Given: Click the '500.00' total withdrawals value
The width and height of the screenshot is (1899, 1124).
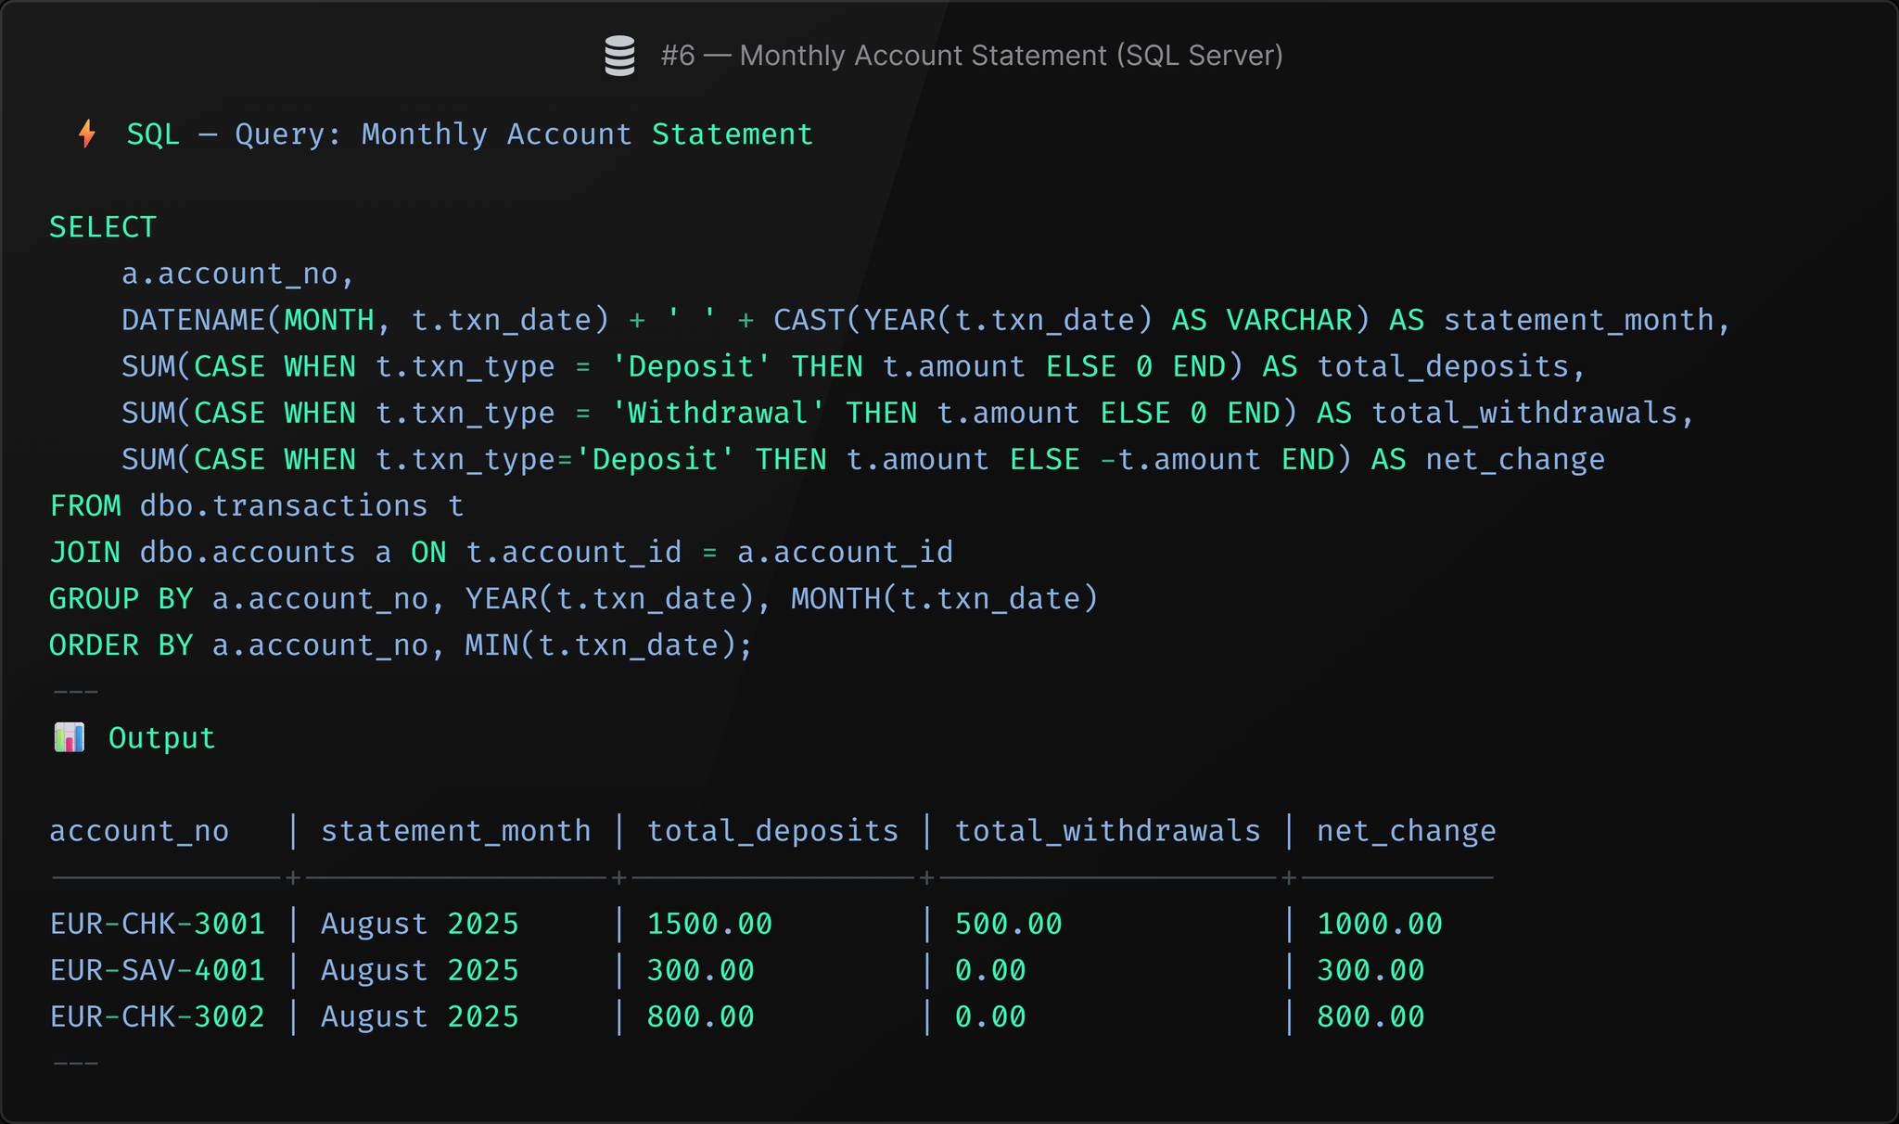Looking at the screenshot, I should click(1009, 924).
